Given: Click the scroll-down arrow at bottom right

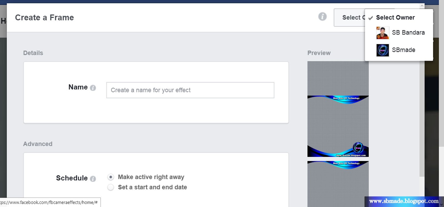Looking at the screenshot, I should [441, 204].
